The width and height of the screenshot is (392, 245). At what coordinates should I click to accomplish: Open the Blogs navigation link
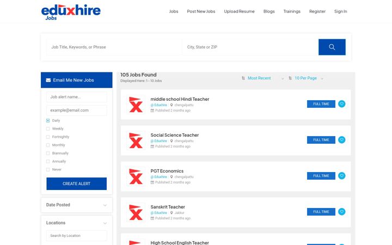(x=269, y=11)
